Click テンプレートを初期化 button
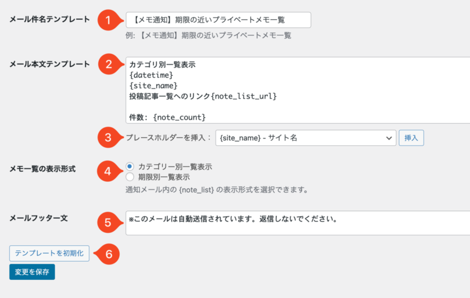 (x=49, y=253)
